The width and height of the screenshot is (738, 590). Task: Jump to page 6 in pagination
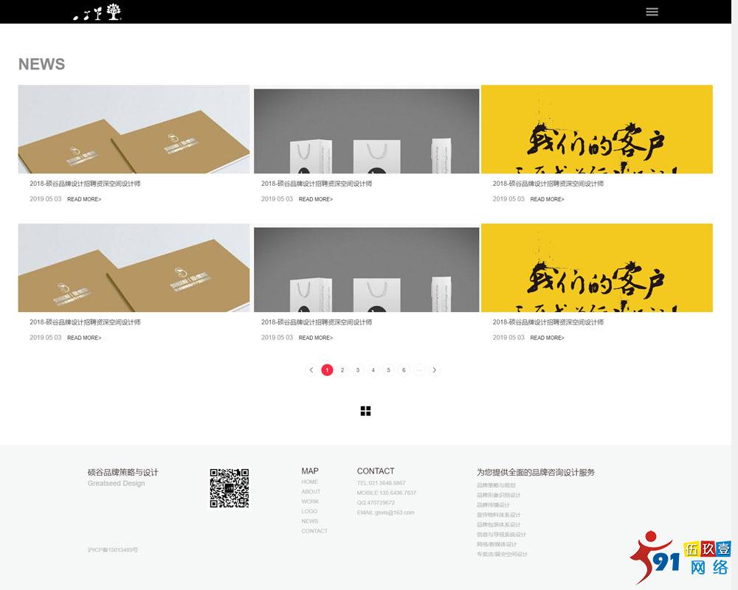click(x=404, y=370)
